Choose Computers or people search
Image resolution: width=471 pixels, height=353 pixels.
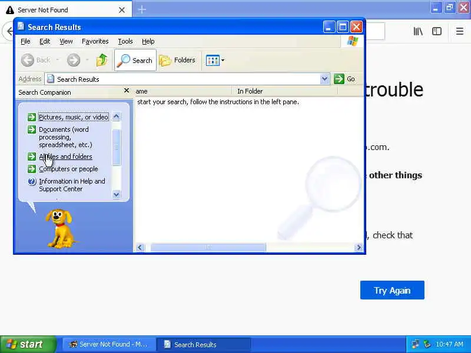68,169
